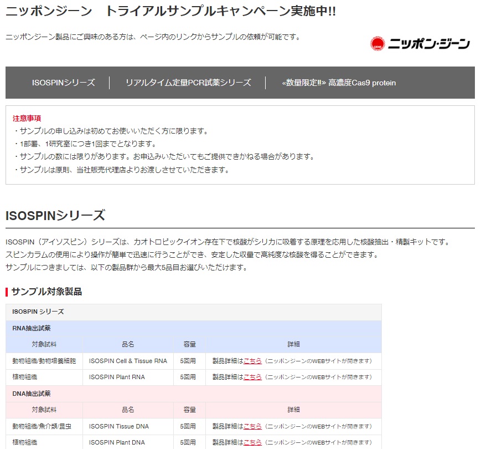481x449 pixels.
Task: Select the ISOSPIN Plant RNA product name
Action: click(117, 377)
